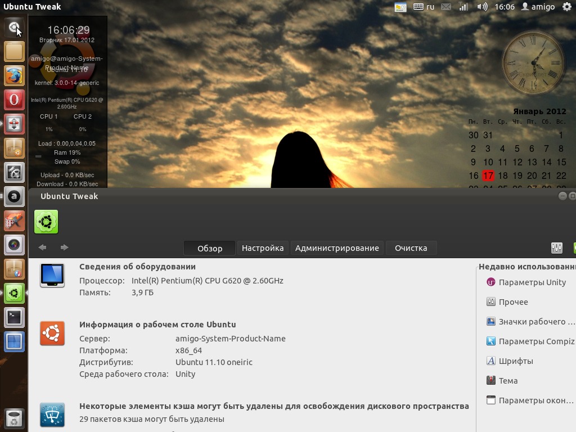Open the "Администрирование" tab

337,248
